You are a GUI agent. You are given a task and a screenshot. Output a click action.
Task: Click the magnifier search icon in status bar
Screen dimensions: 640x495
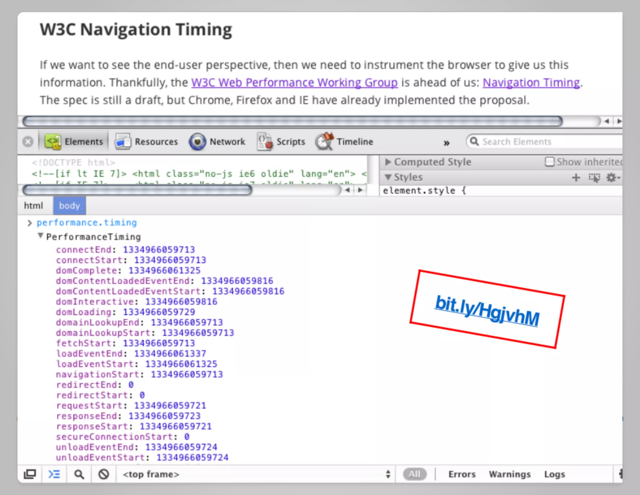[x=79, y=474]
